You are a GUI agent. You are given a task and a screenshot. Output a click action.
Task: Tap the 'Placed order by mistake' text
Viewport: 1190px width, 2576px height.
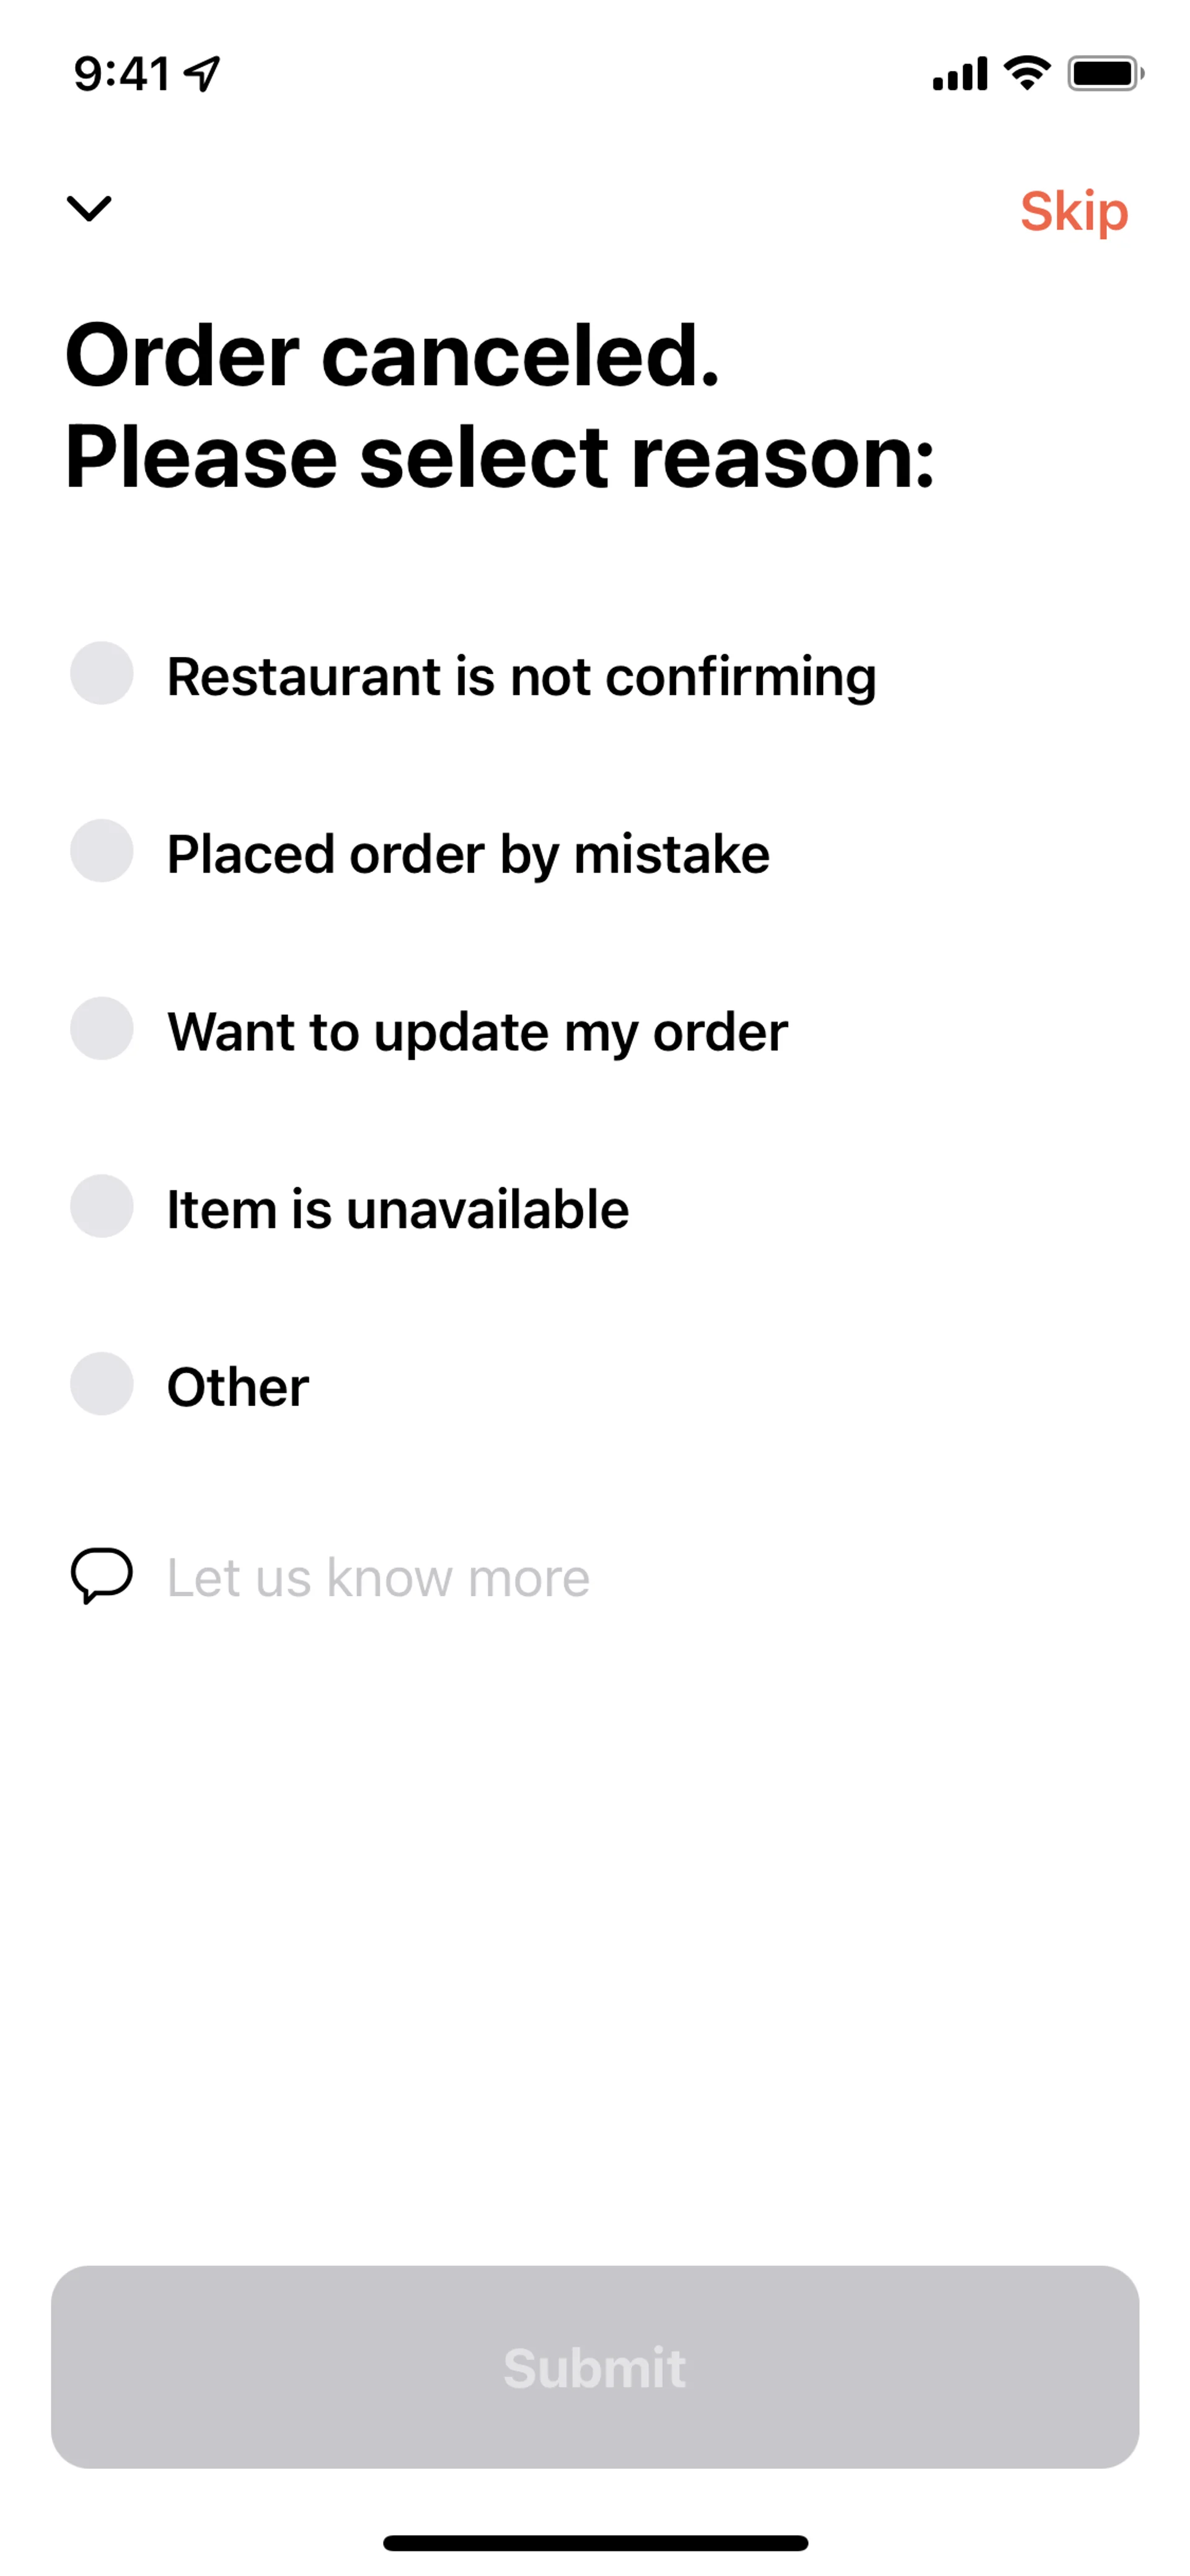click(468, 854)
